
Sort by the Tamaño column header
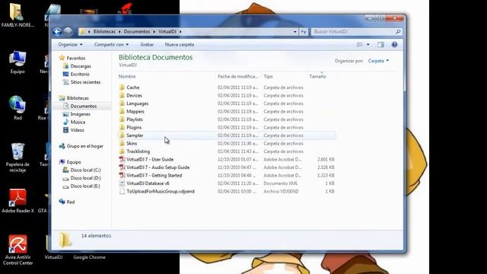tap(317, 76)
